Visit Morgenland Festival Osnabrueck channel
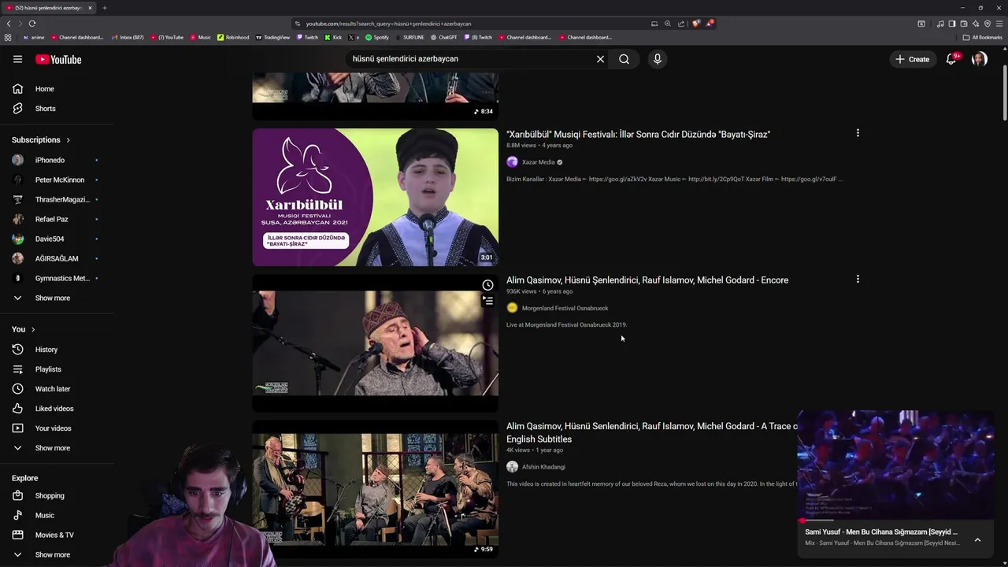The width and height of the screenshot is (1008, 567). (x=565, y=308)
